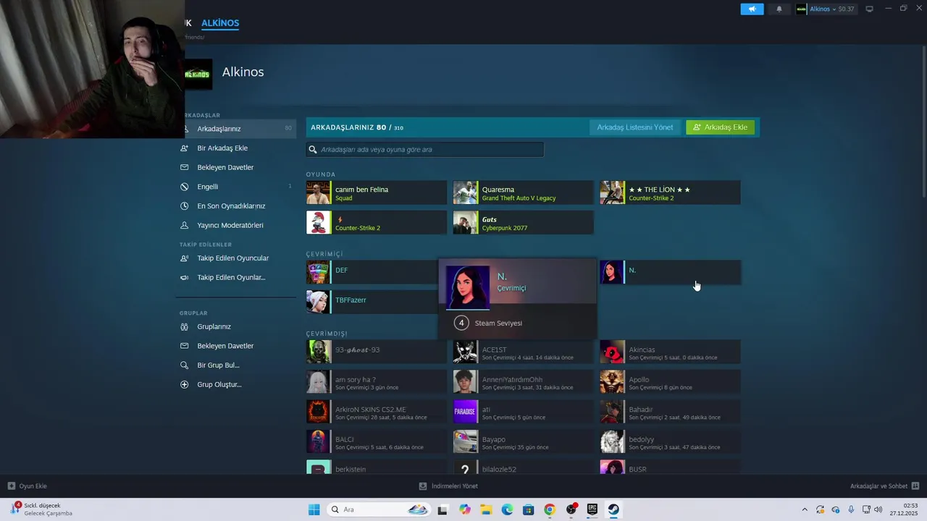Open offline friend Bayapo
The image size is (927, 521).
click(x=523, y=441)
